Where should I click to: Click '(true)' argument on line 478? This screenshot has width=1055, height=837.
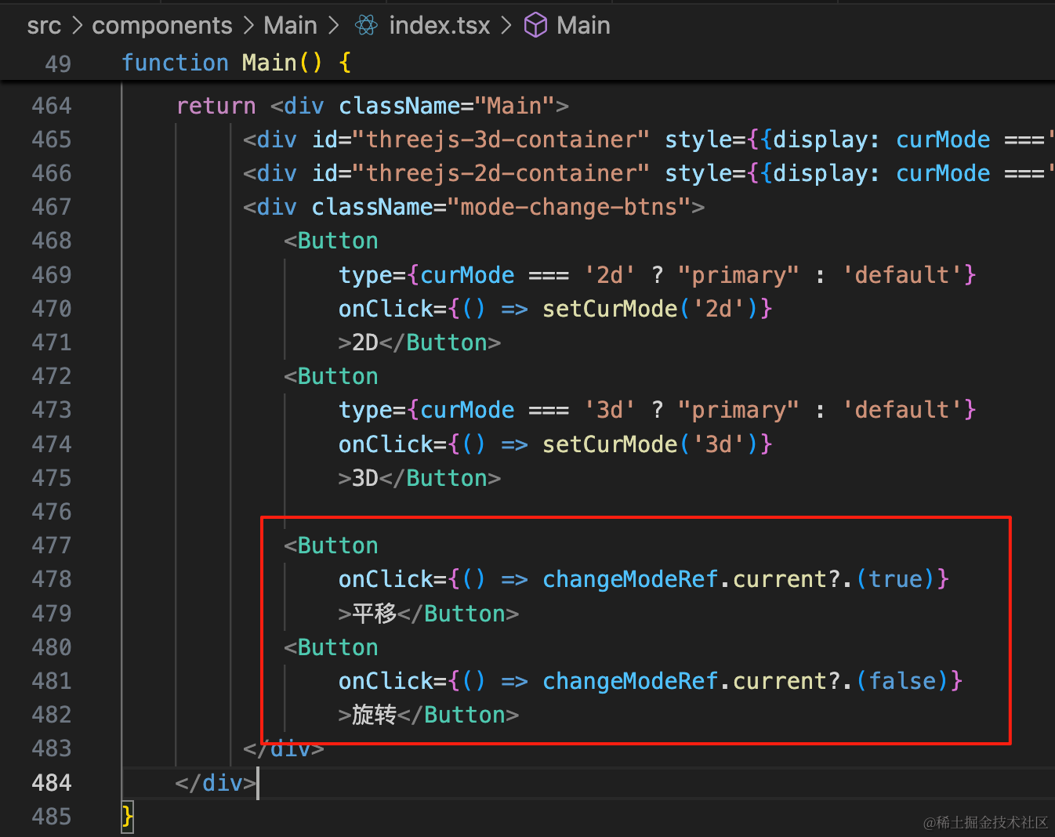pyautogui.click(x=895, y=579)
